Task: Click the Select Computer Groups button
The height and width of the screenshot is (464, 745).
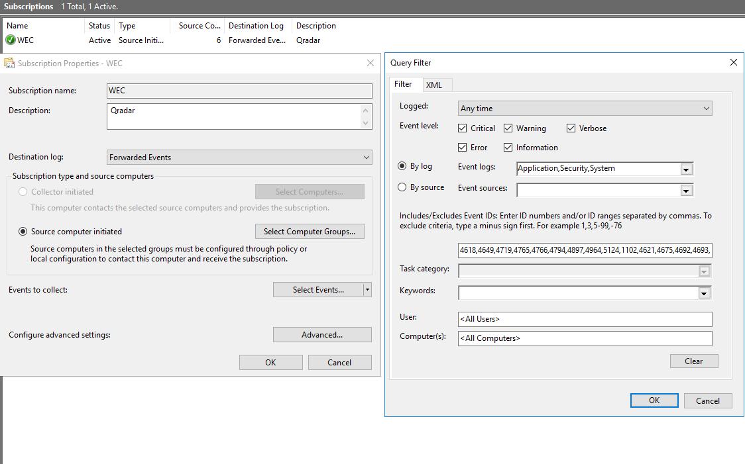Action: (x=310, y=231)
